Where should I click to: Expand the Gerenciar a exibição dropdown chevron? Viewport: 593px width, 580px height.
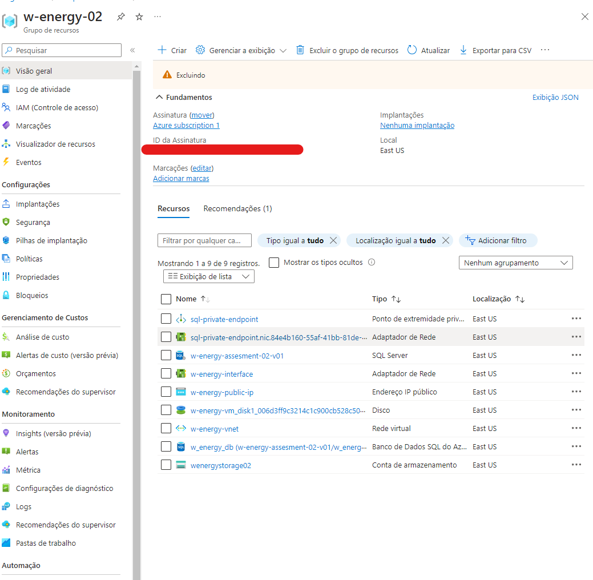pos(283,51)
